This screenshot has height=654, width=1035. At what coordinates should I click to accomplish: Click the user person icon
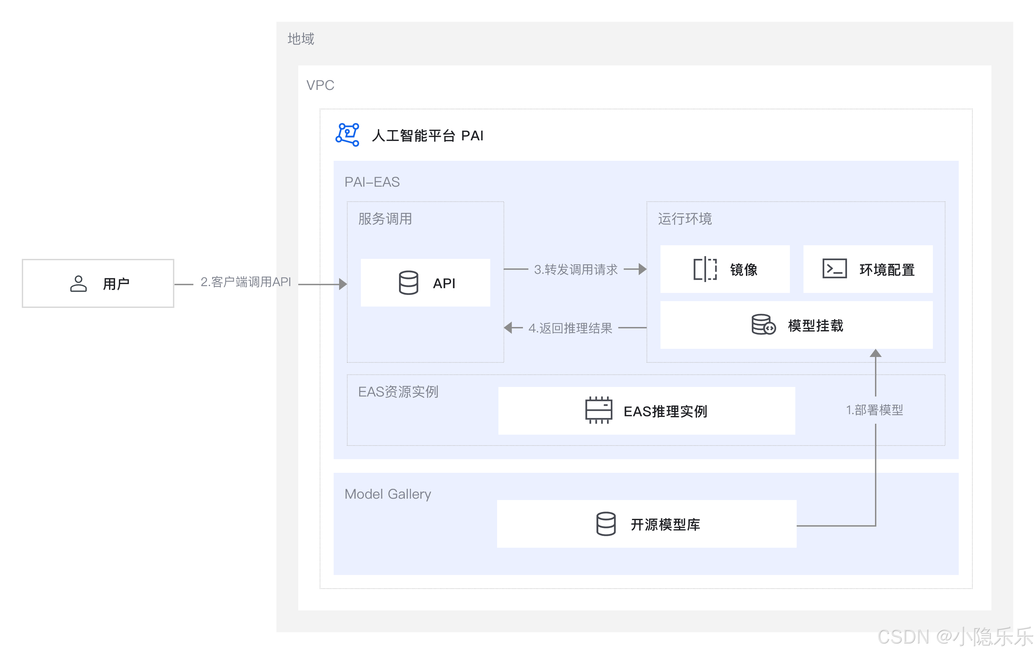78,284
